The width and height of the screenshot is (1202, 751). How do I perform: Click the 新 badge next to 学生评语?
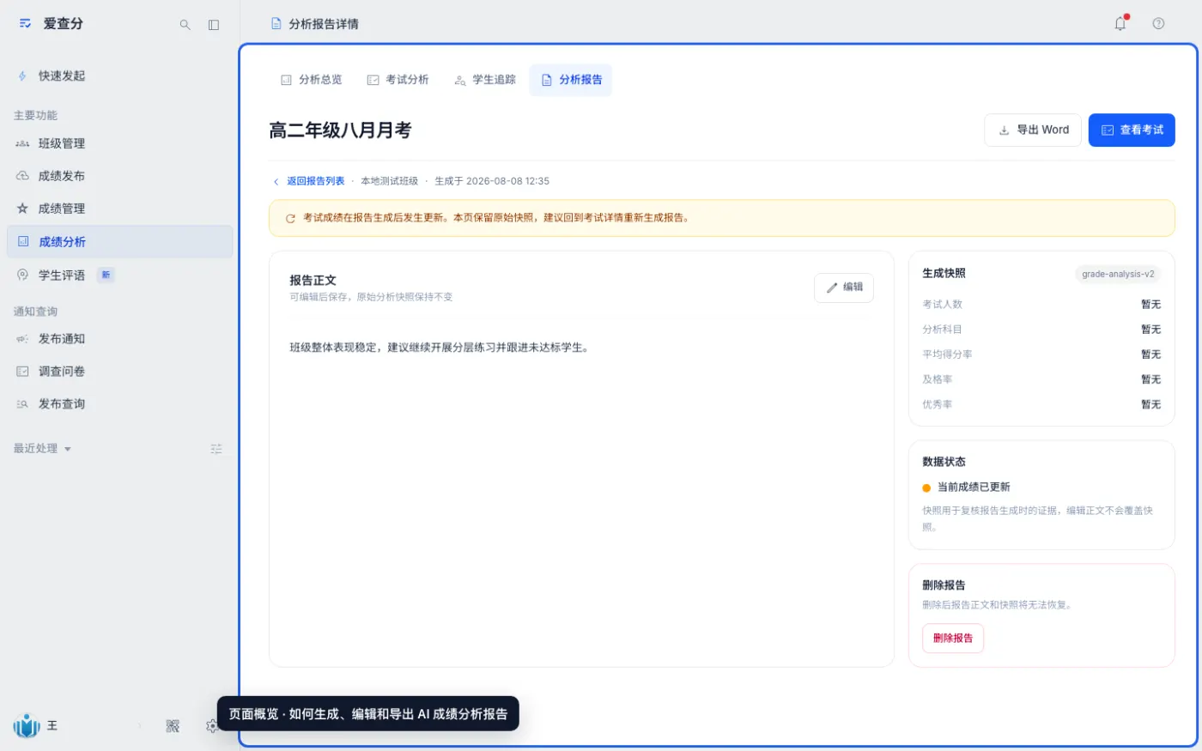(106, 275)
